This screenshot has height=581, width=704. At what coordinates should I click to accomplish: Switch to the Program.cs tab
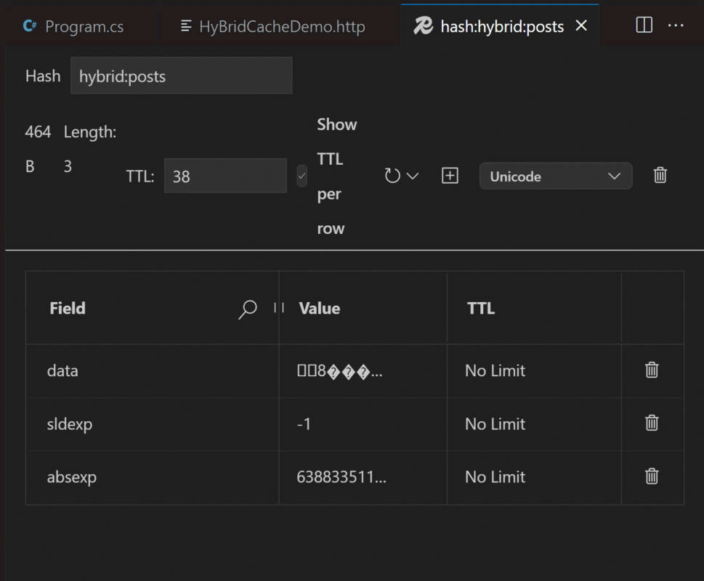click(73, 26)
